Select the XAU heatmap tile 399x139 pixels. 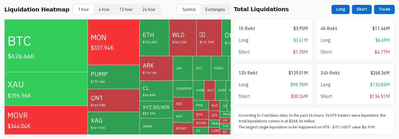[x=46, y=89]
